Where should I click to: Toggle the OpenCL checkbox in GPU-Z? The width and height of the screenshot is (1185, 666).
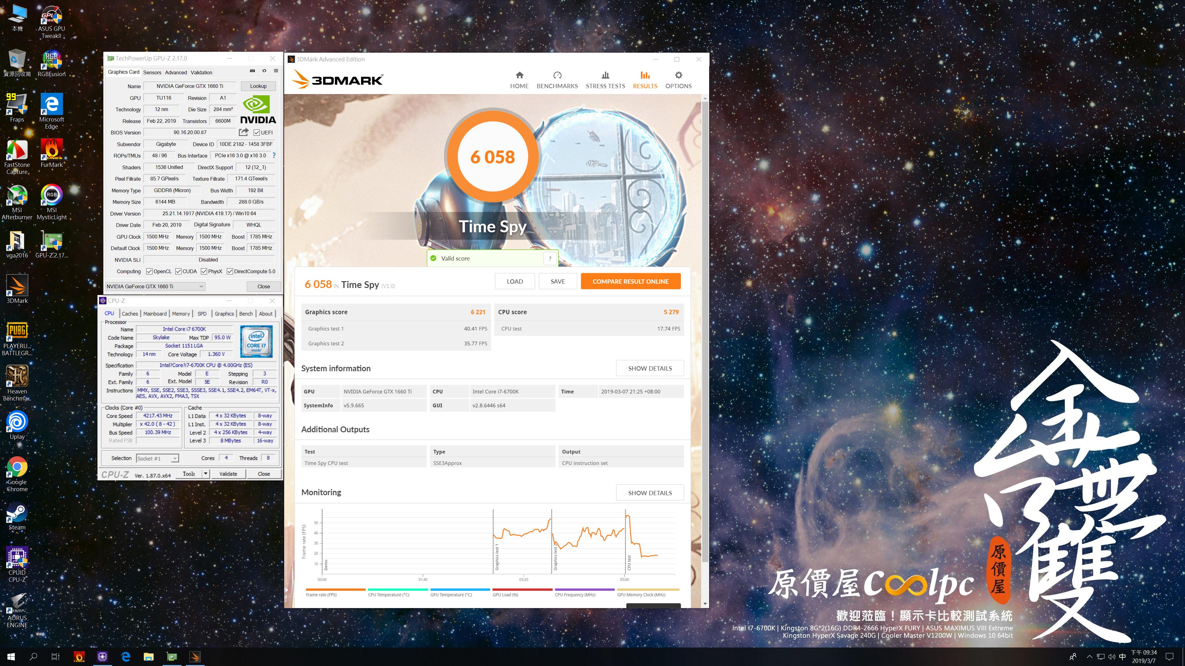click(x=149, y=271)
